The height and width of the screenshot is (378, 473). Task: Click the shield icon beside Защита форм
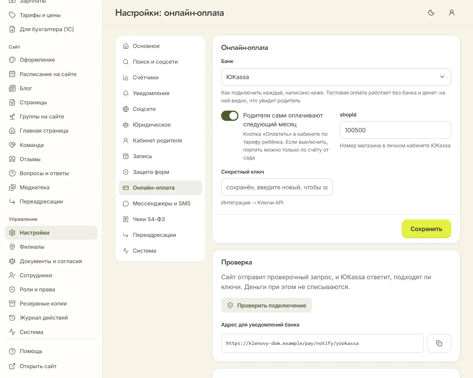coord(126,172)
